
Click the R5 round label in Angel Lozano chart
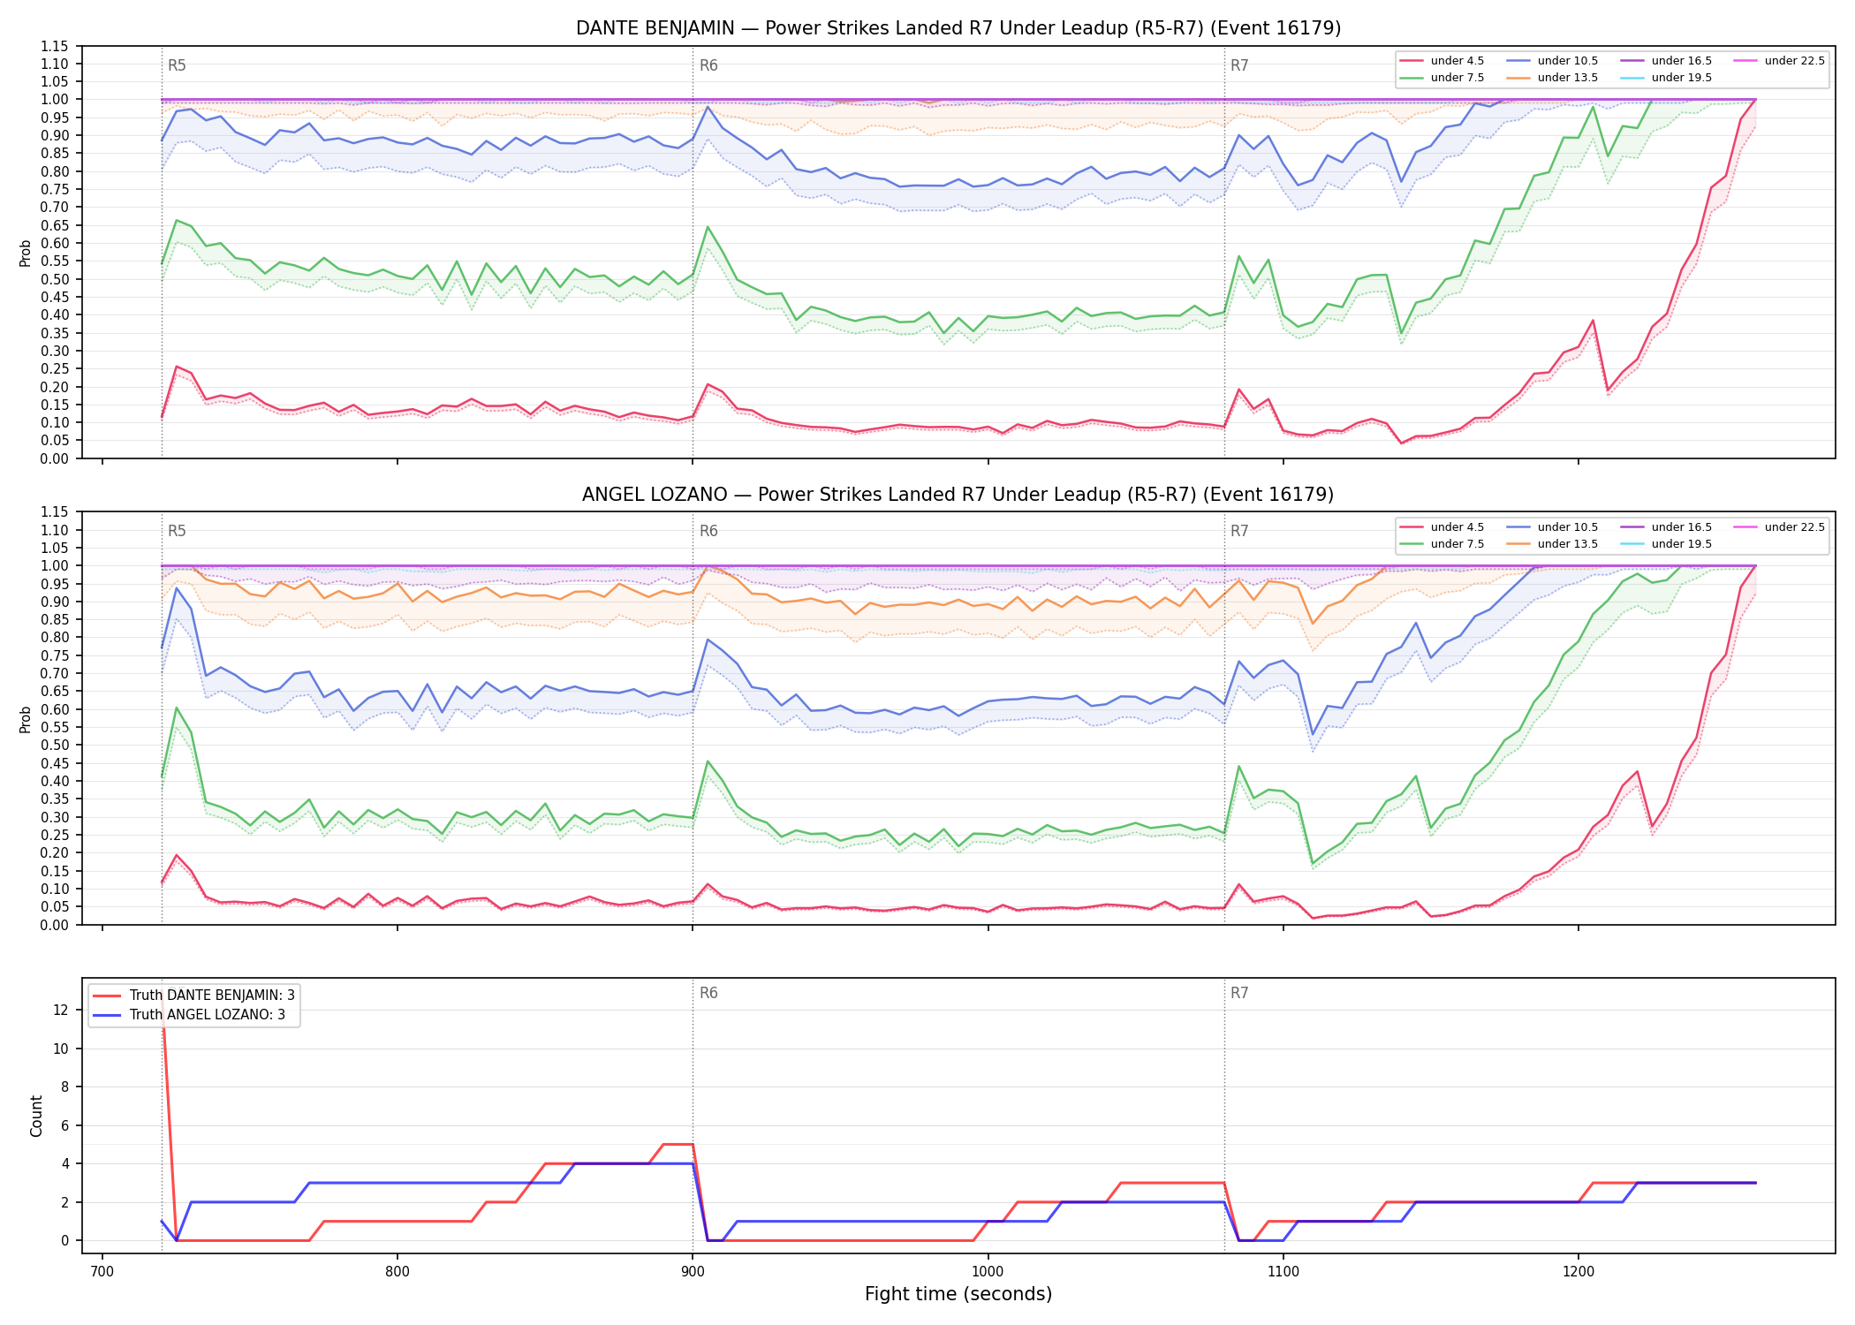click(x=177, y=531)
